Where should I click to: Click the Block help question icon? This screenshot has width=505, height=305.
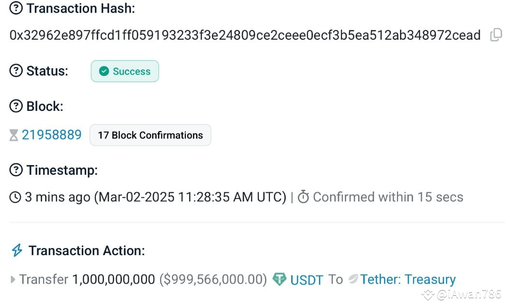click(x=16, y=106)
